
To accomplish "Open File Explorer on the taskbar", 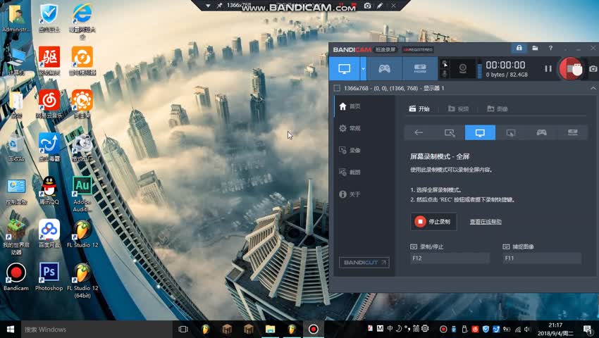I will click(x=270, y=330).
